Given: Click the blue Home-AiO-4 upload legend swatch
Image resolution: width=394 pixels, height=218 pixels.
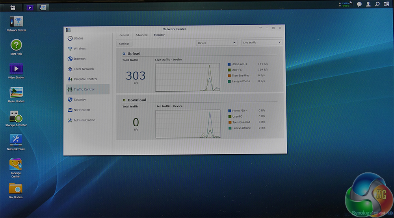Looking at the screenshot, I should point(229,64).
